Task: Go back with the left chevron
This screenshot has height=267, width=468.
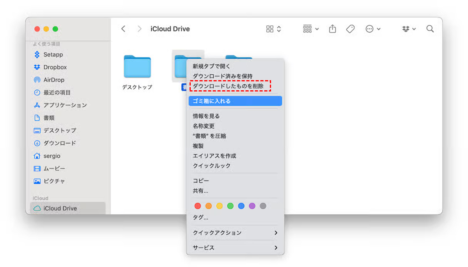Action: 123,29
